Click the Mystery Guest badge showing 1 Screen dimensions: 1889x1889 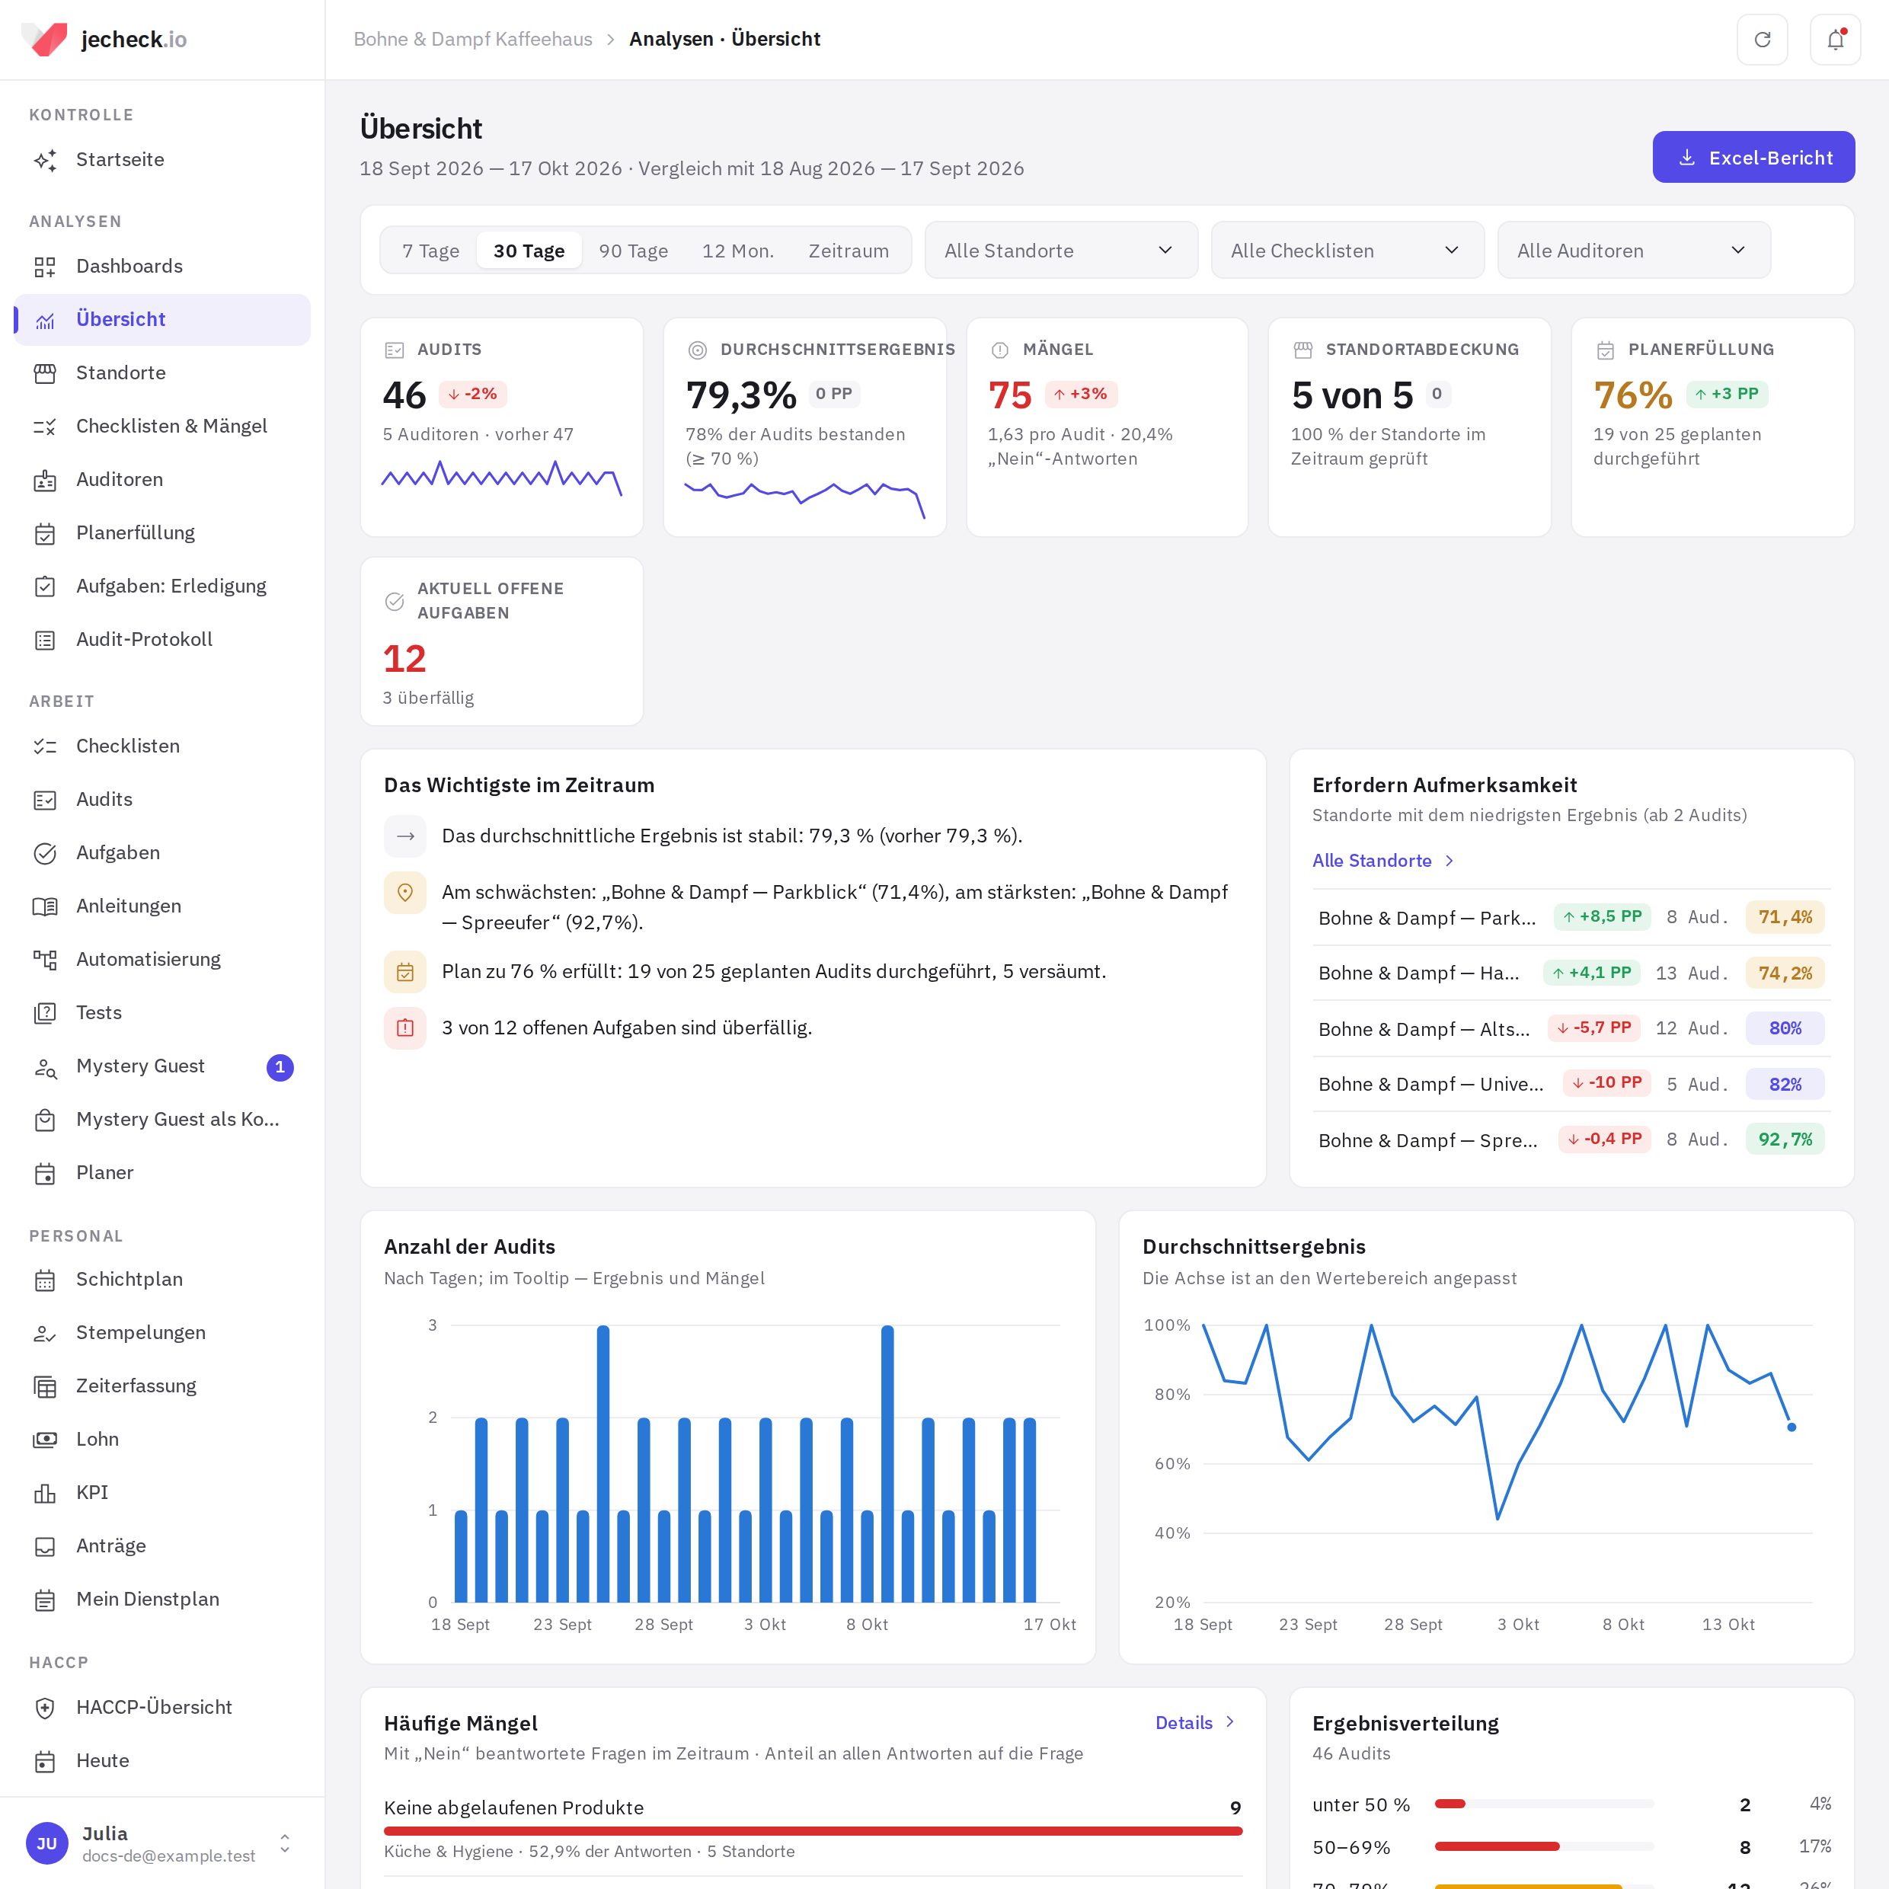(280, 1066)
